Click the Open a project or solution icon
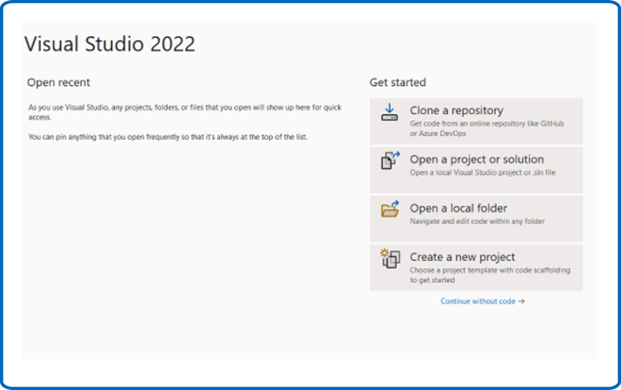 pos(391,161)
